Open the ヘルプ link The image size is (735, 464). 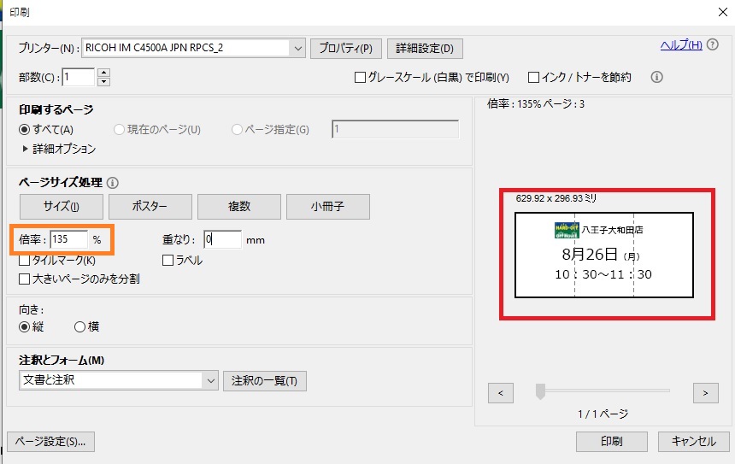(x=681, y=44)
